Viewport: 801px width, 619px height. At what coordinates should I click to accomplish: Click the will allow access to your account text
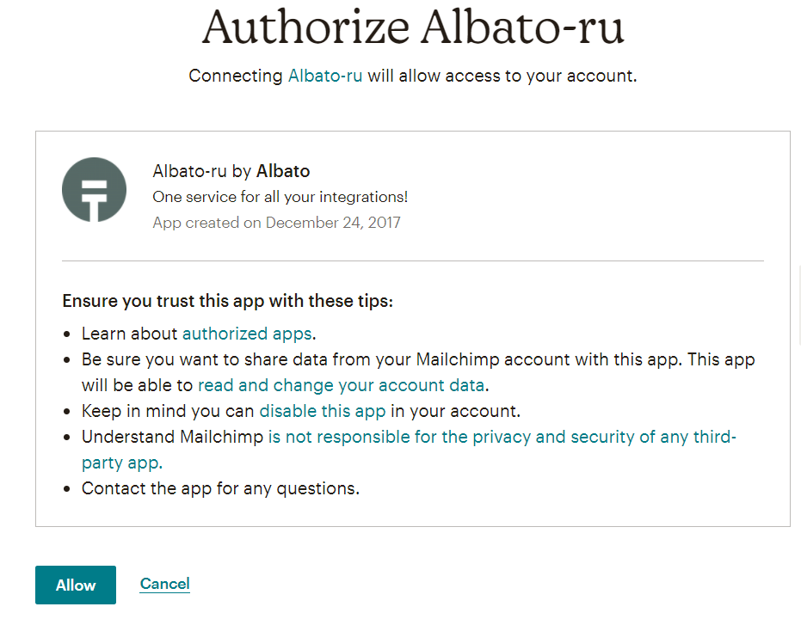502,76
